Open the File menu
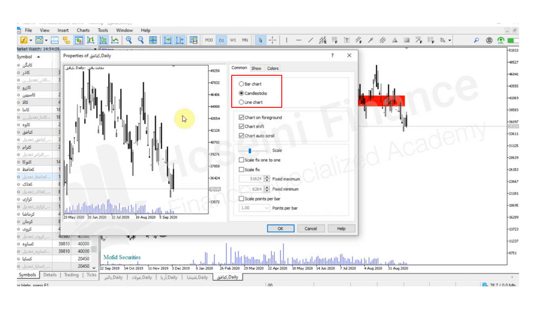The image size is (536, 310). [x=28, y=30]
